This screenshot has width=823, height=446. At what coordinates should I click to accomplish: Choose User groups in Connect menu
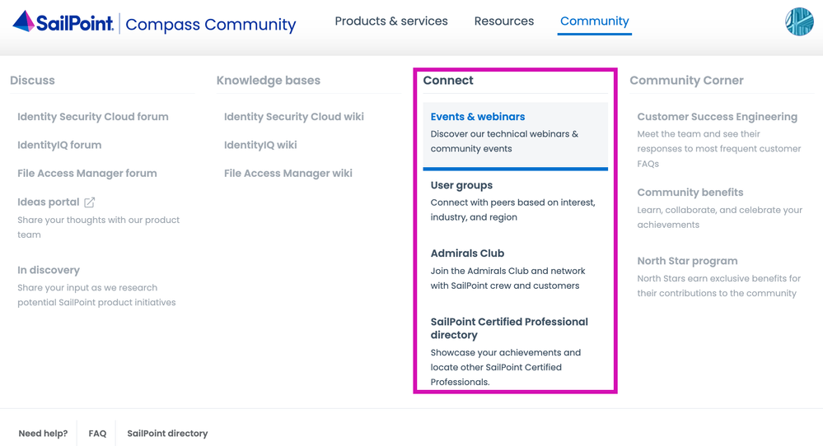click(x=461, y=185)
